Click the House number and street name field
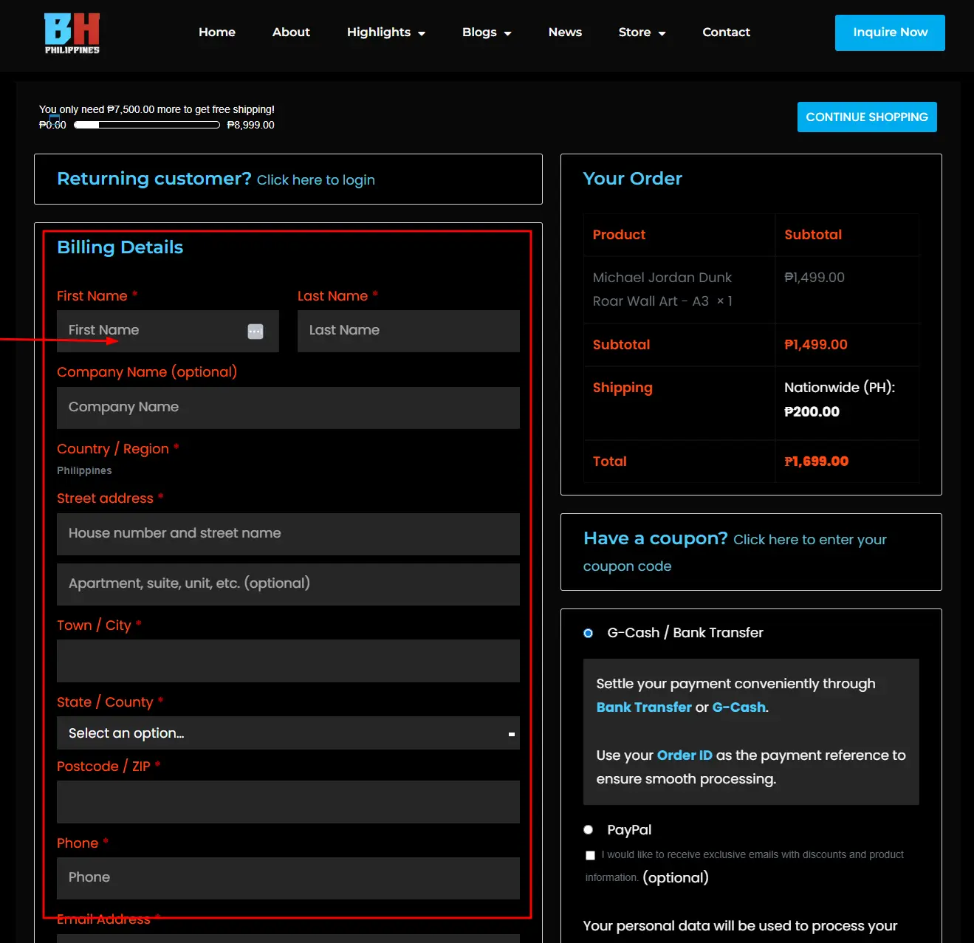This screenshot has height=943, width=974. (x=288, y=534)
